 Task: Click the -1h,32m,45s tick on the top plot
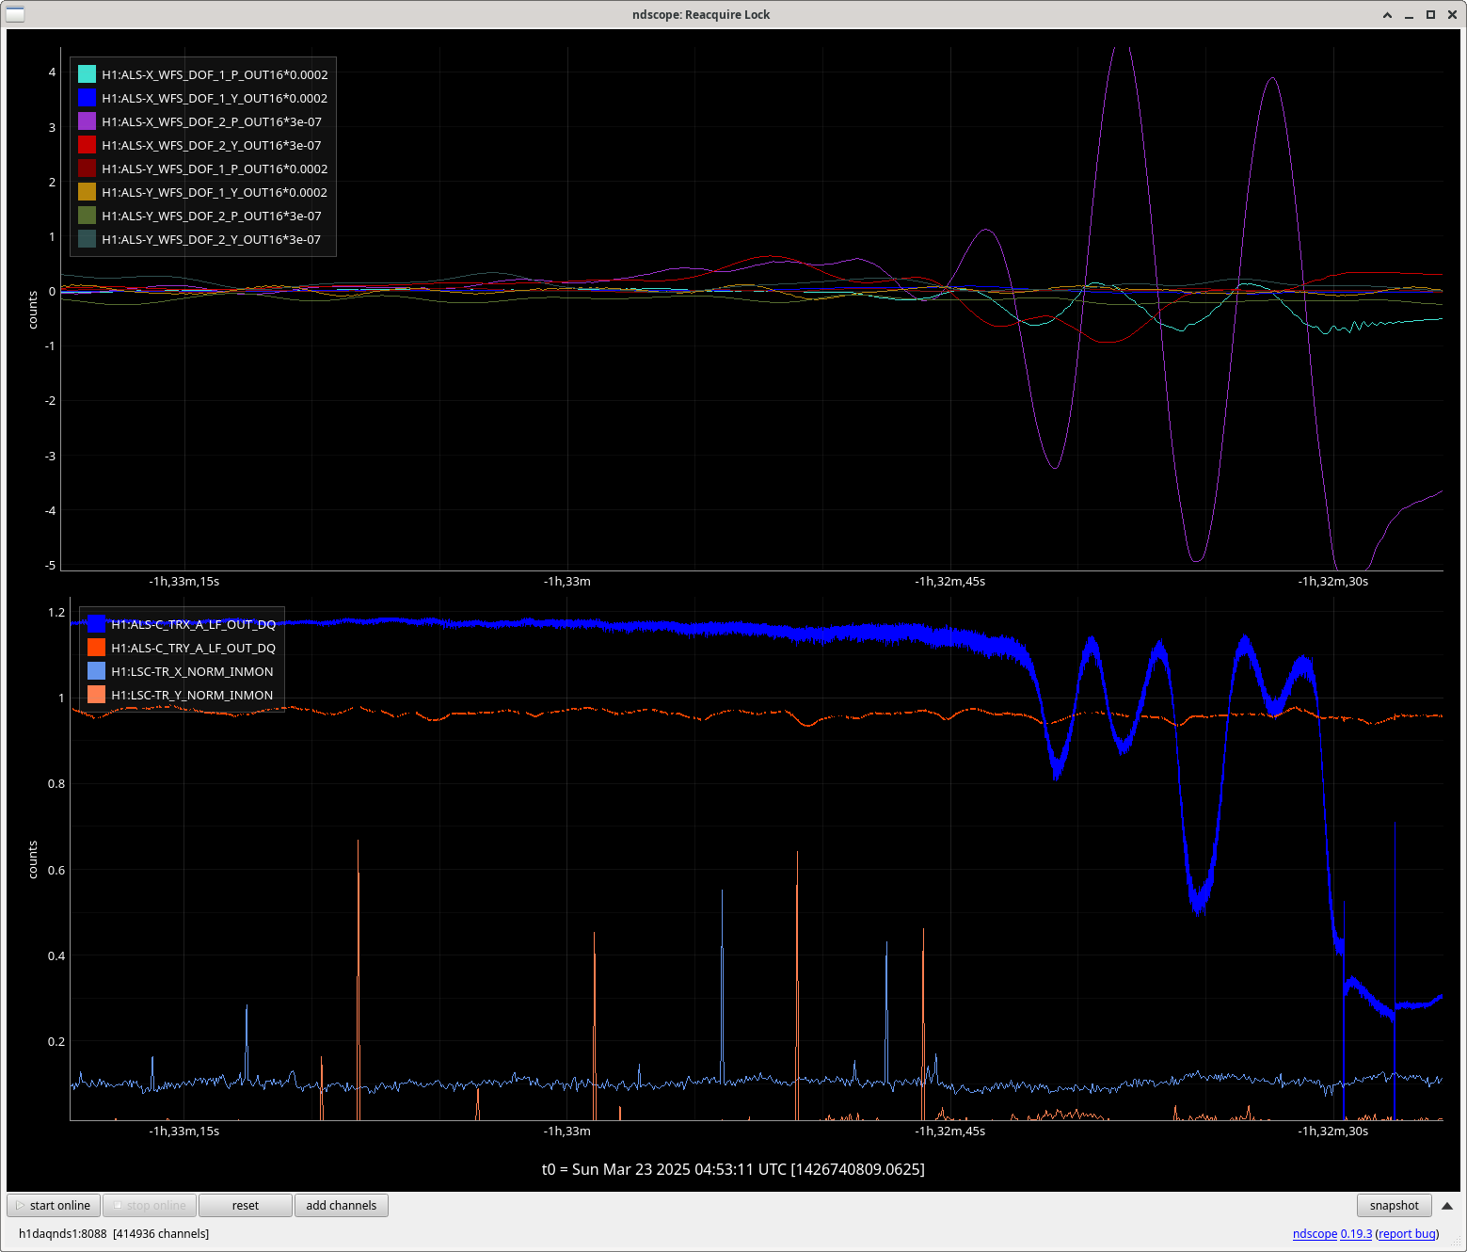click(x=949, y=581)
